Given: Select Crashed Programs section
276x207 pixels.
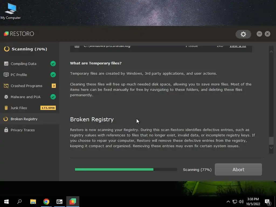Looking at the screenshot, I should click(30, 86).
